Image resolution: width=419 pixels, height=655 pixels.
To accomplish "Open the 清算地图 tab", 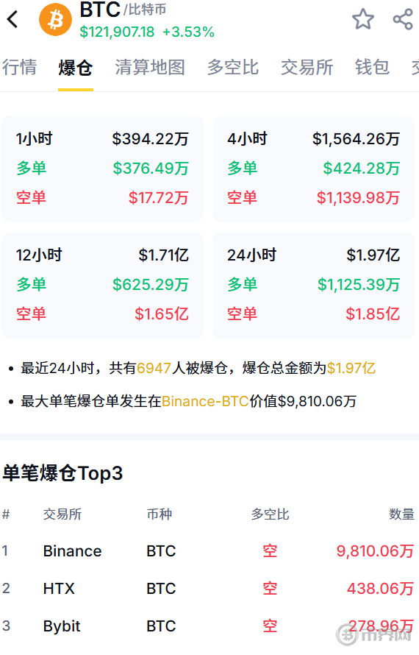I will [x=150, y=67].
